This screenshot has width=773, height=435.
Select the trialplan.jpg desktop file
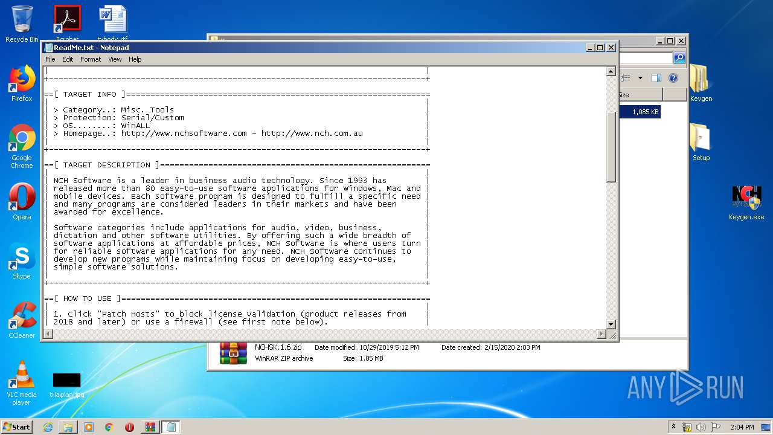click(67, 385)
